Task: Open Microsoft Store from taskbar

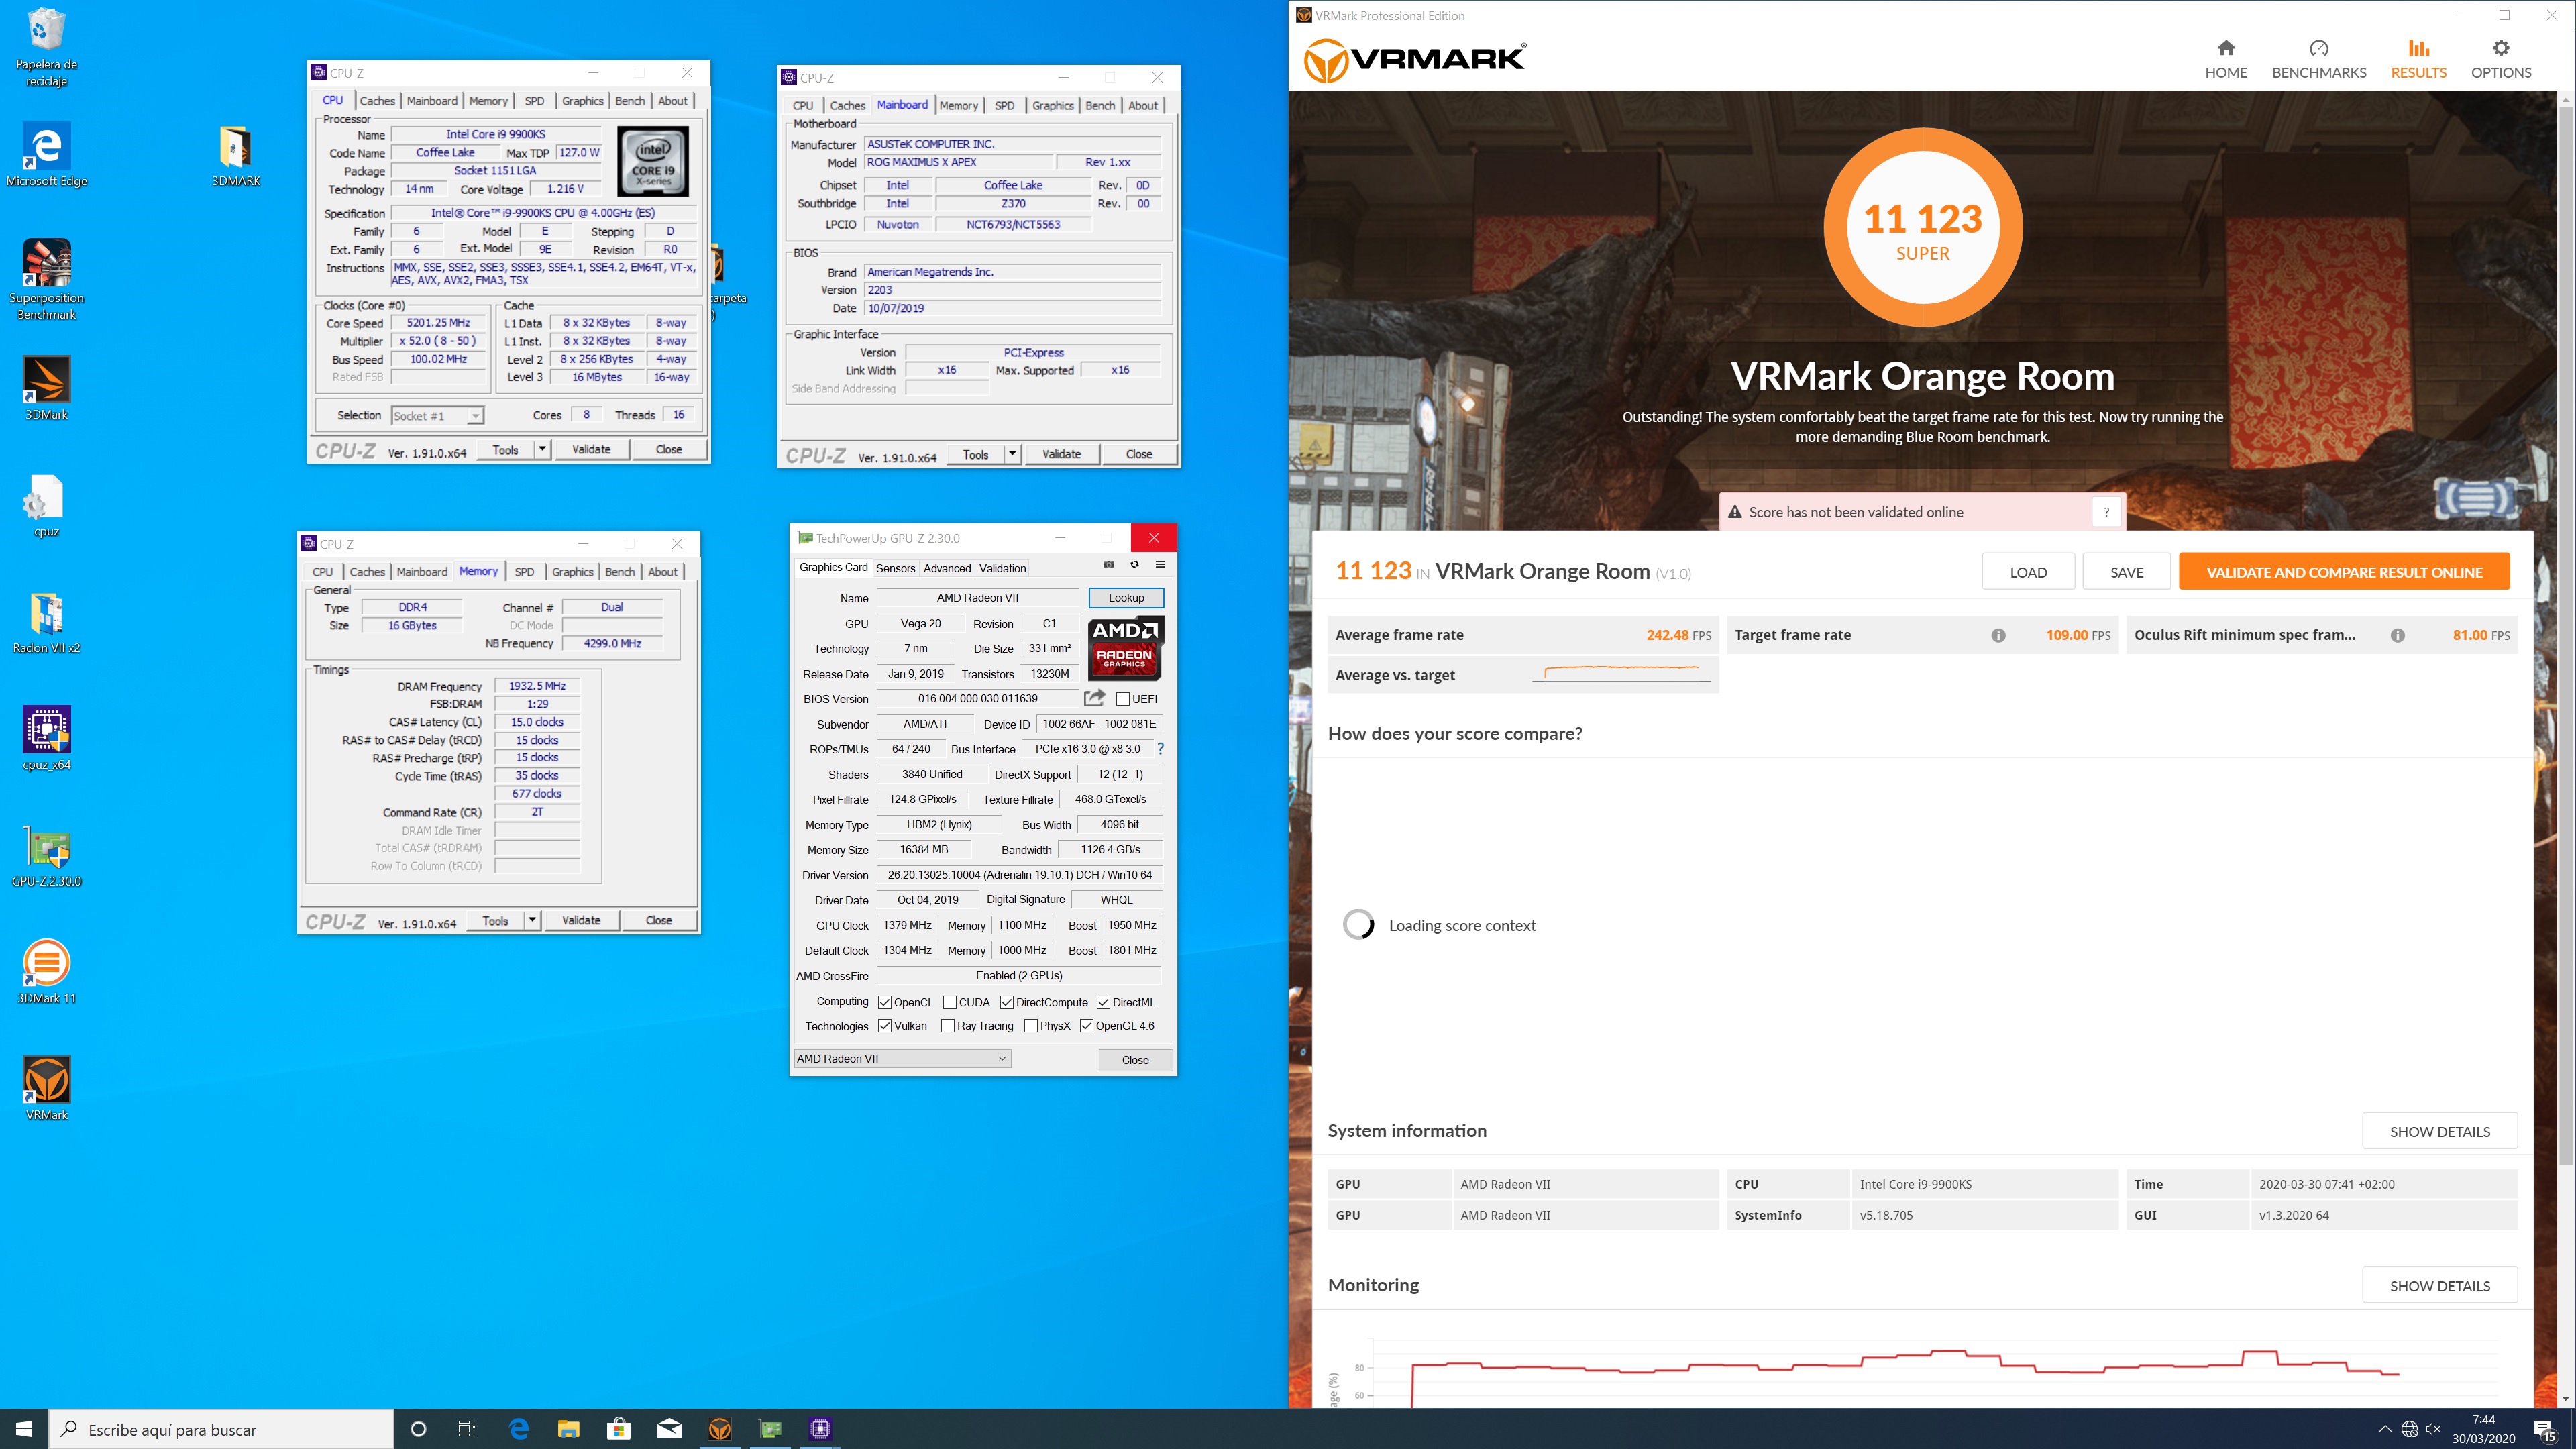Action: [618, 1429]
